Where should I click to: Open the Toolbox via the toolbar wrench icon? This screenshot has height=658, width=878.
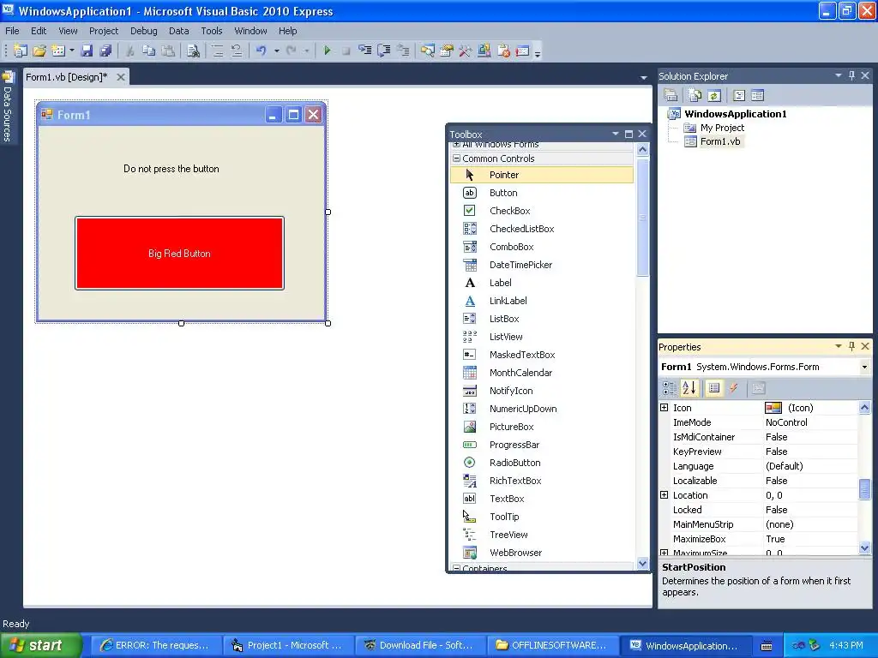466,51
